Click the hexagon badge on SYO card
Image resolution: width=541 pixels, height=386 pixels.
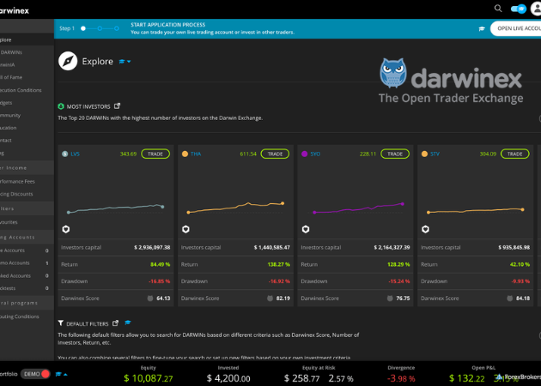click(x=307, y=229)
